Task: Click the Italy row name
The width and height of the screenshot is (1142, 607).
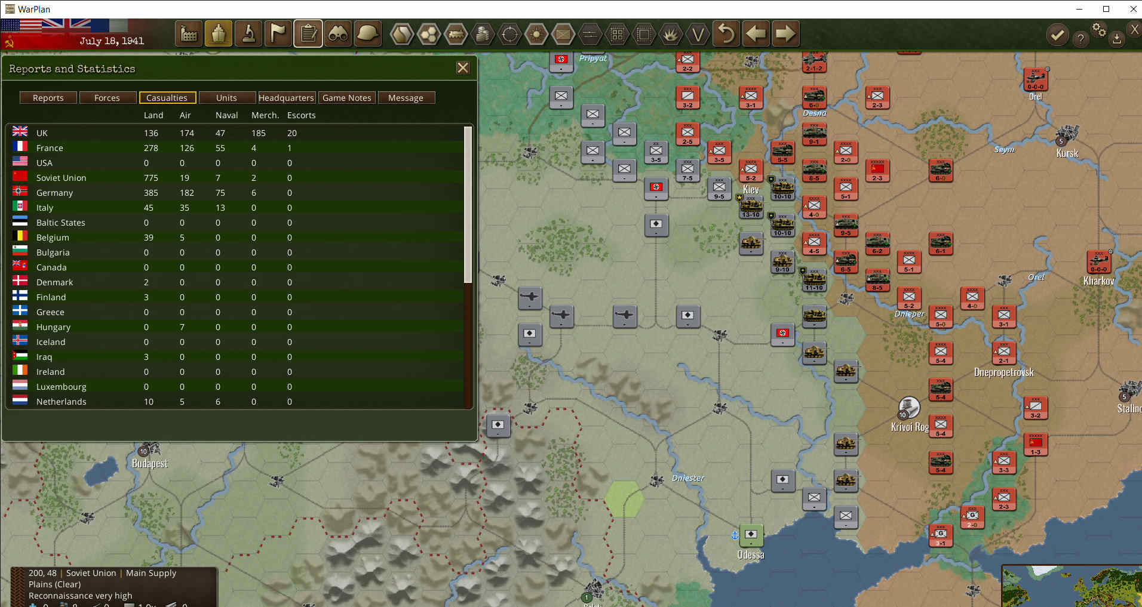Action: click(45, 208)
